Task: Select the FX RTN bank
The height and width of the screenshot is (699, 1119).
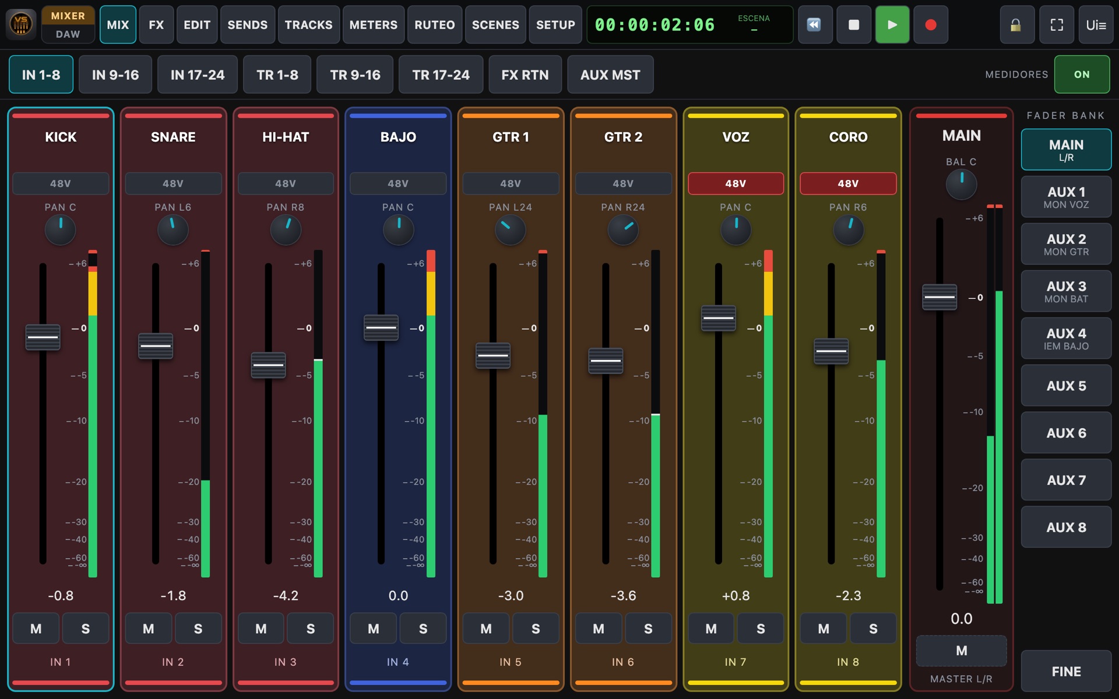Action: click(525, 75)
